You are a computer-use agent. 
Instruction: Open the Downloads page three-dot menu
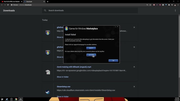175,10
